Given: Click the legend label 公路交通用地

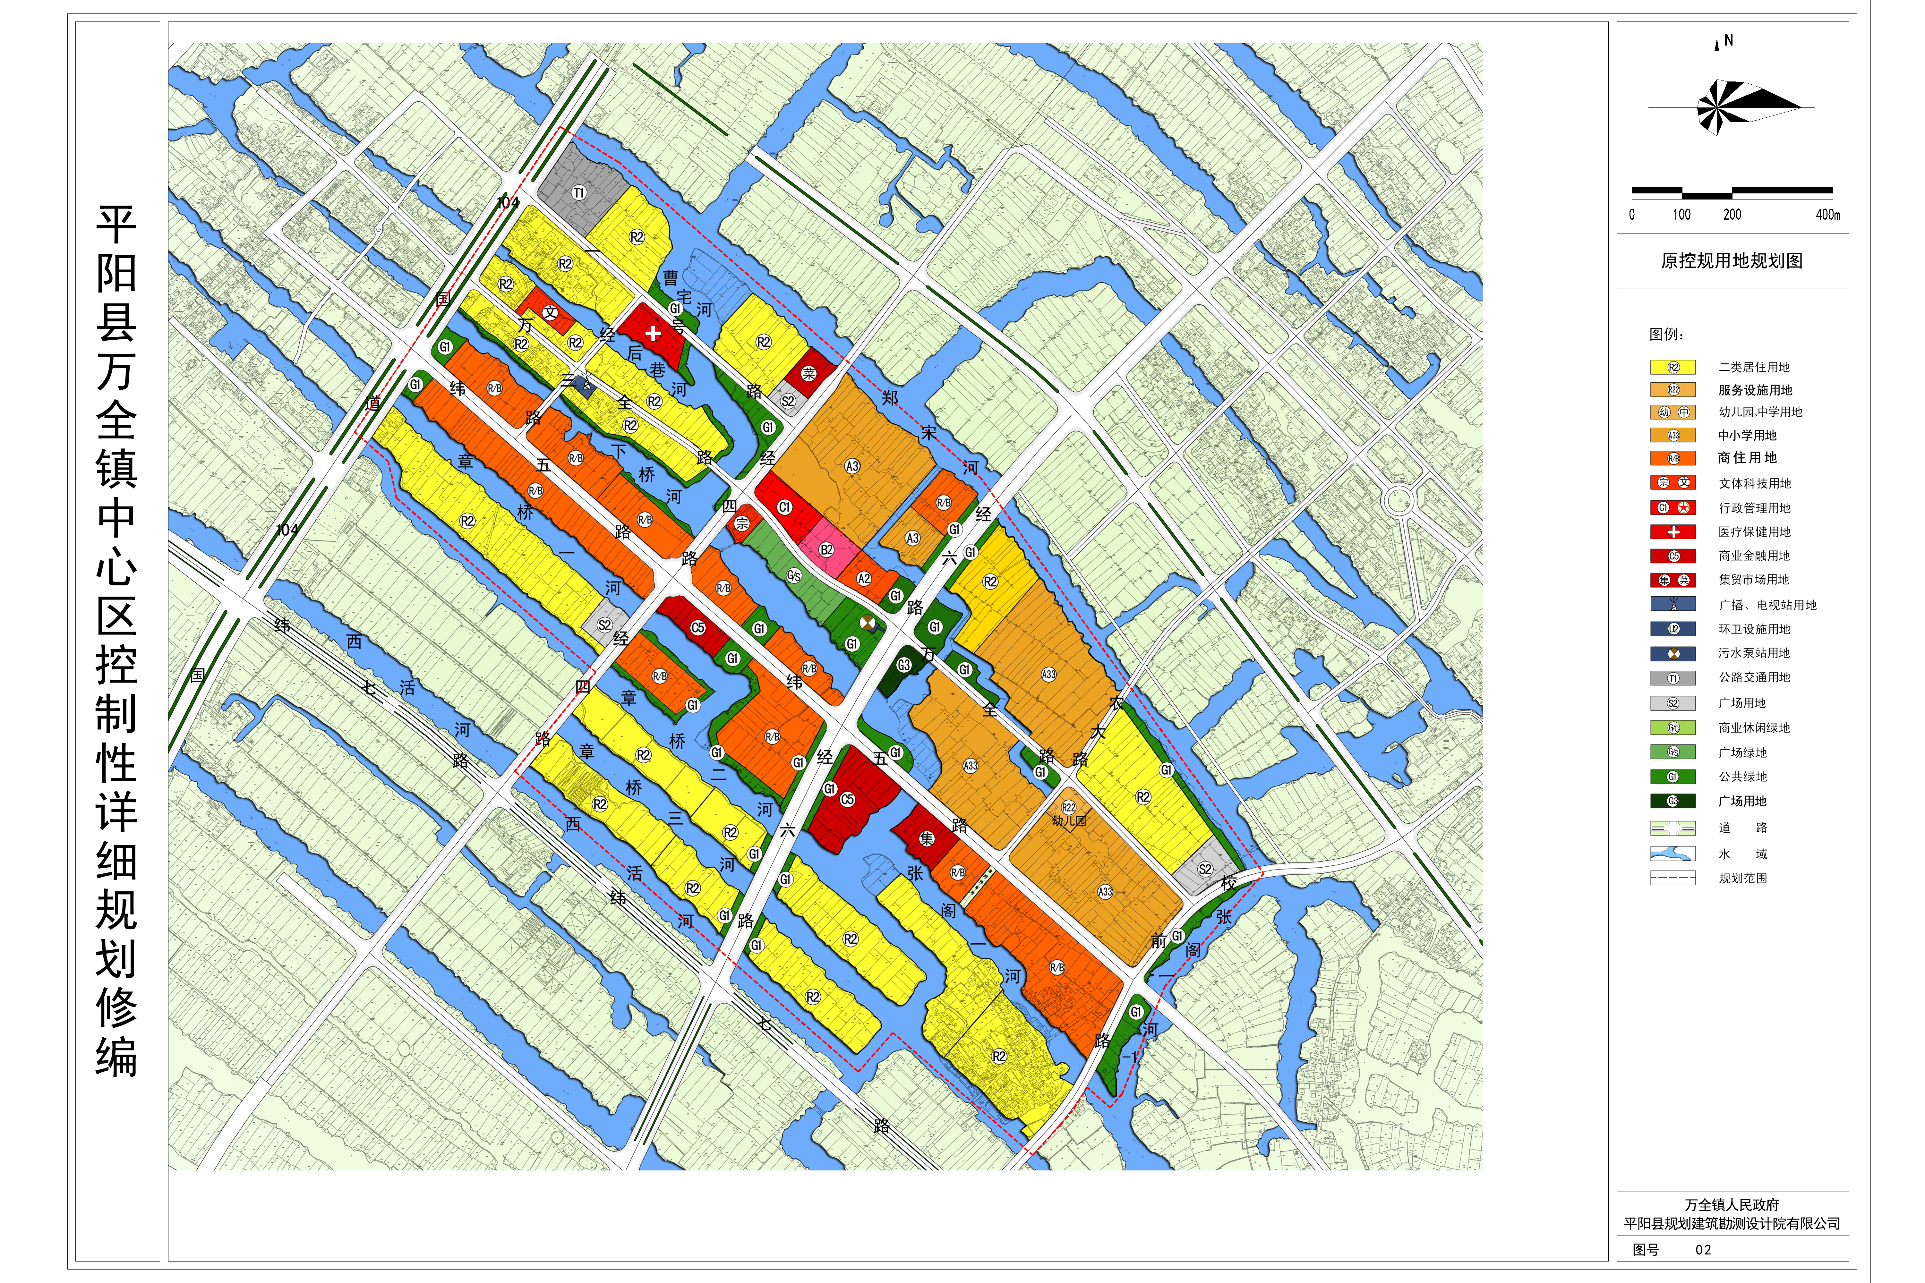Looking at the screenshot, I should click(1755, 677).
